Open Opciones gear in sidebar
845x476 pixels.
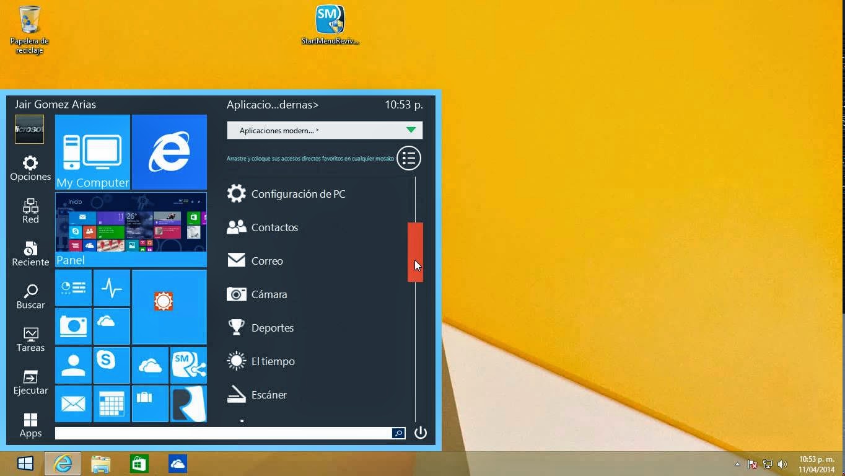[x=30, y=169]
